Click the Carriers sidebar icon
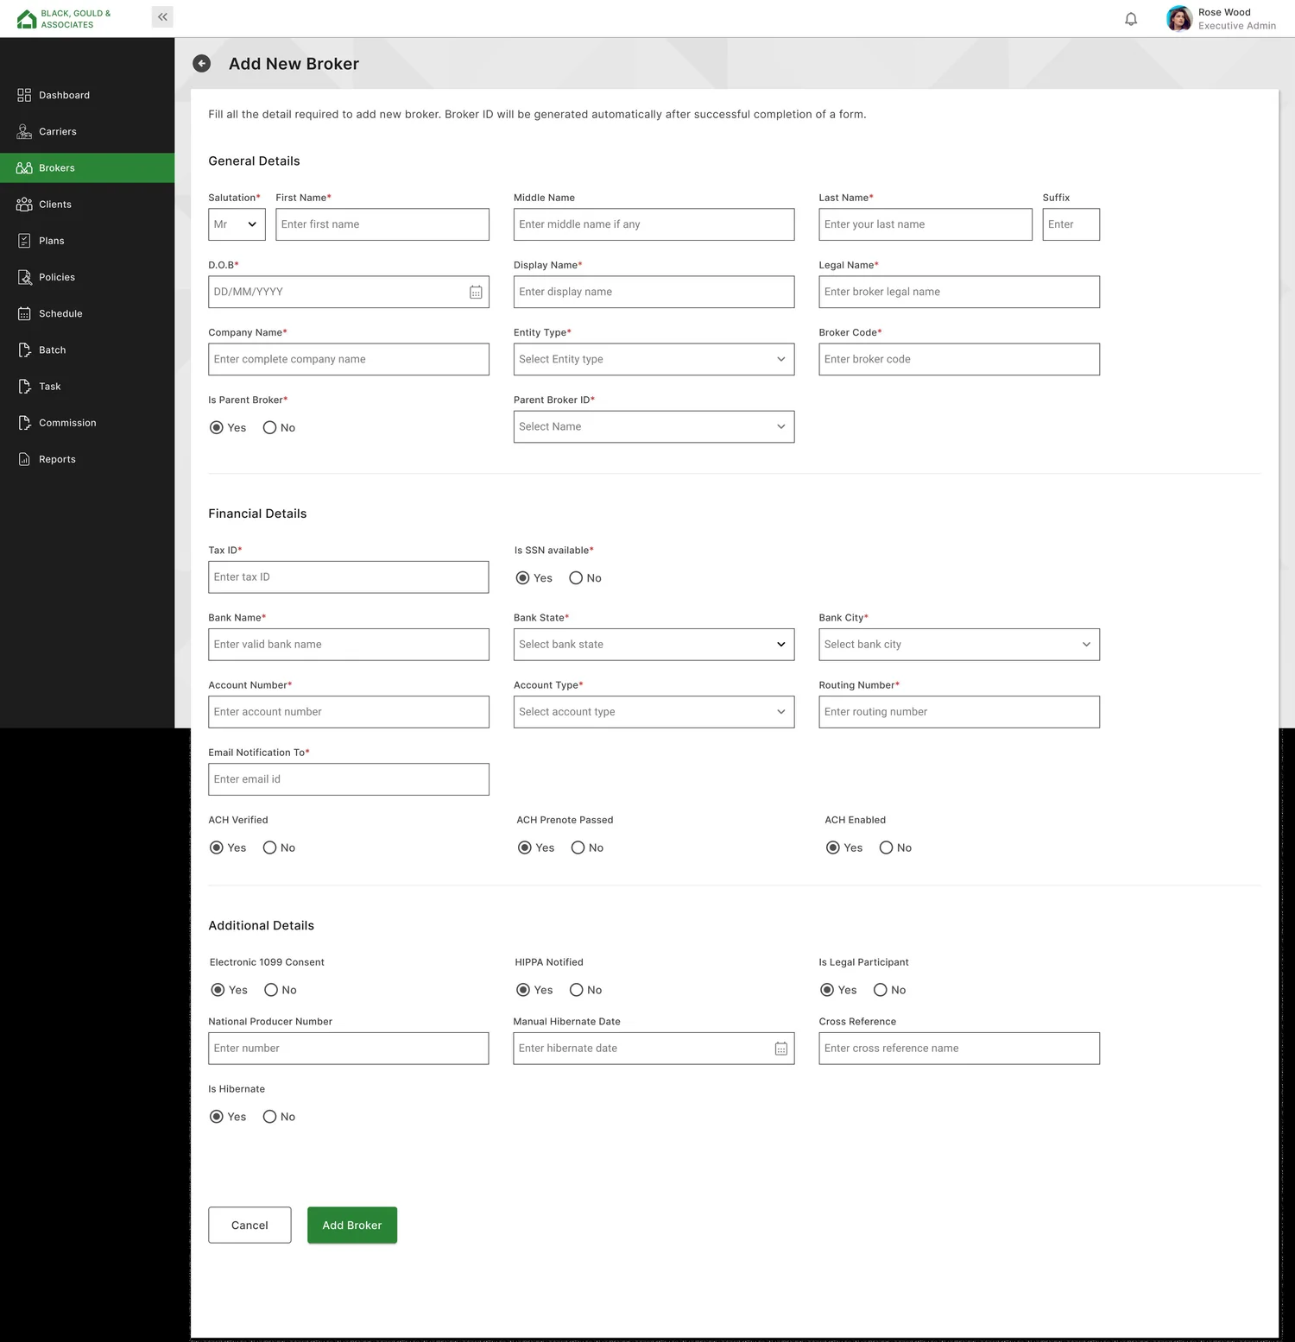 click(24, 131)
